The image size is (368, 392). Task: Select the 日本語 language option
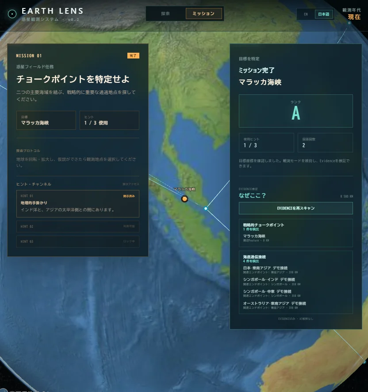click(x=324, y=14)
